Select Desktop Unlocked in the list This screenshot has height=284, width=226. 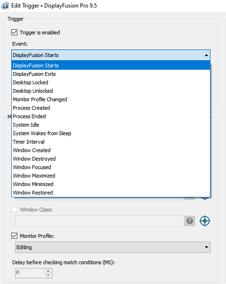tap(111, 91)
